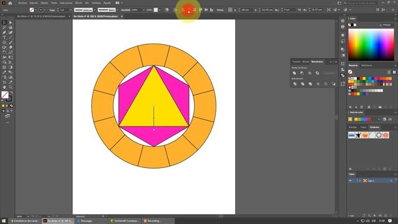Open the Ventana menu
Image resolution: width=398 pixels, height=224 pixels.
coord(96,3)
